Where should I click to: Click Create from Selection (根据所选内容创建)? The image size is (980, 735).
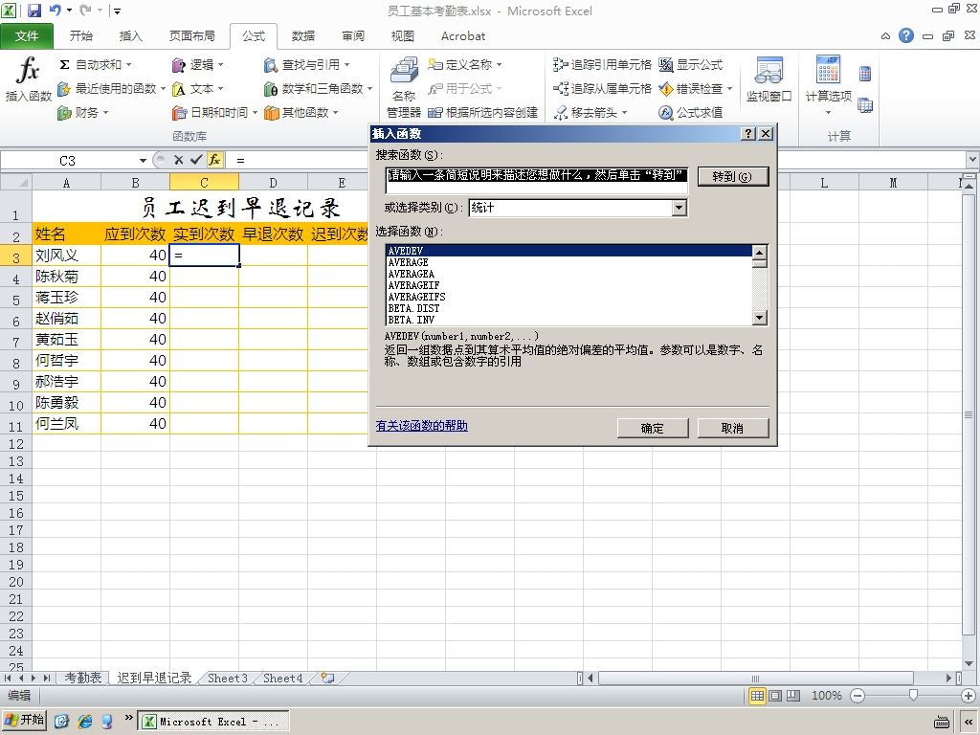pos(483,113)
